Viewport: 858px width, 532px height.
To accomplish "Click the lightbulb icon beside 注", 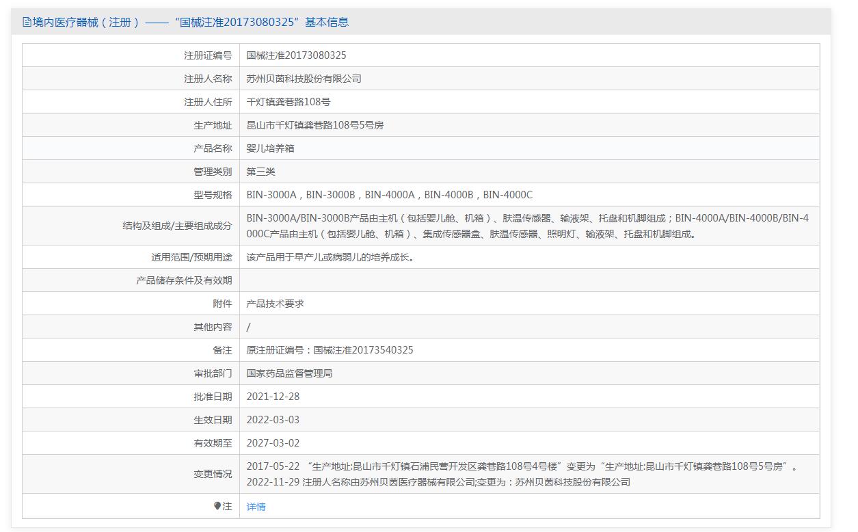I will click(217, 506).
